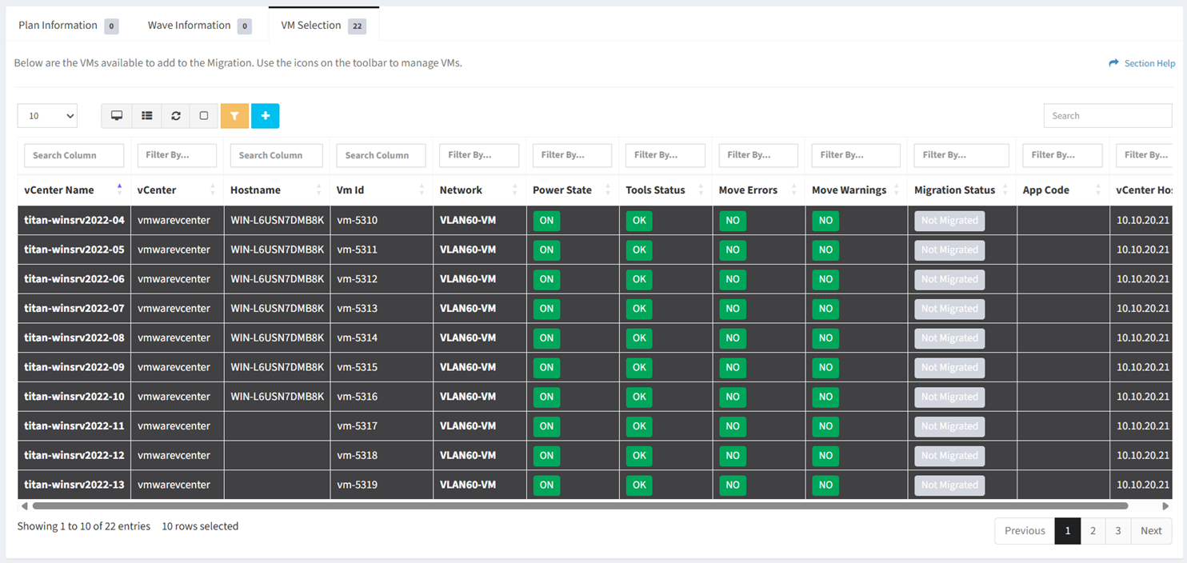Click current page 1 button
The height and width of the screenshot is (563, 1187).
click(1068, 531)
